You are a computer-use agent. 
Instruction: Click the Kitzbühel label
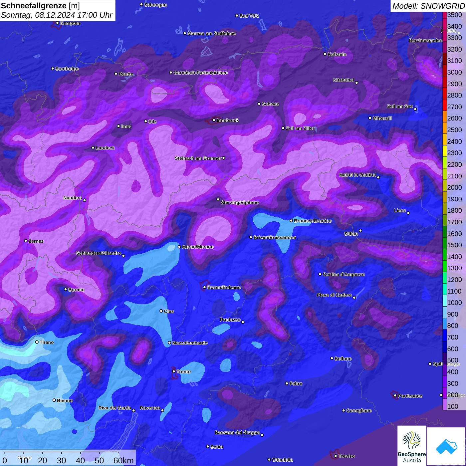pyautogui.click(x=344, y=80)
